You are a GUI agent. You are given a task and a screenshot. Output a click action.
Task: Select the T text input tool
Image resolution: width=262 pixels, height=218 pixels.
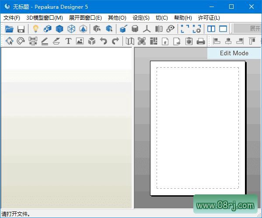(68, 41)
